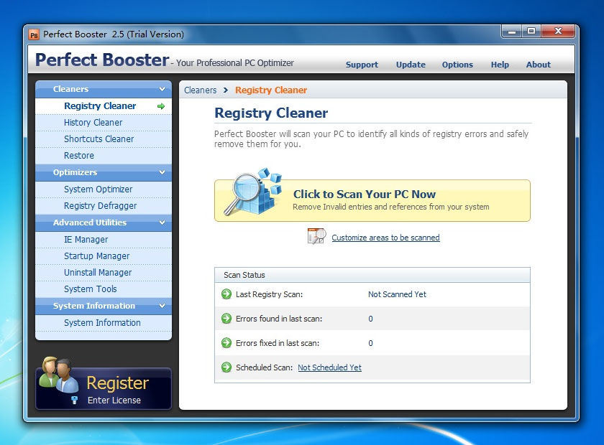Click the magnifying glass scan icon

(x=253, y=191)
